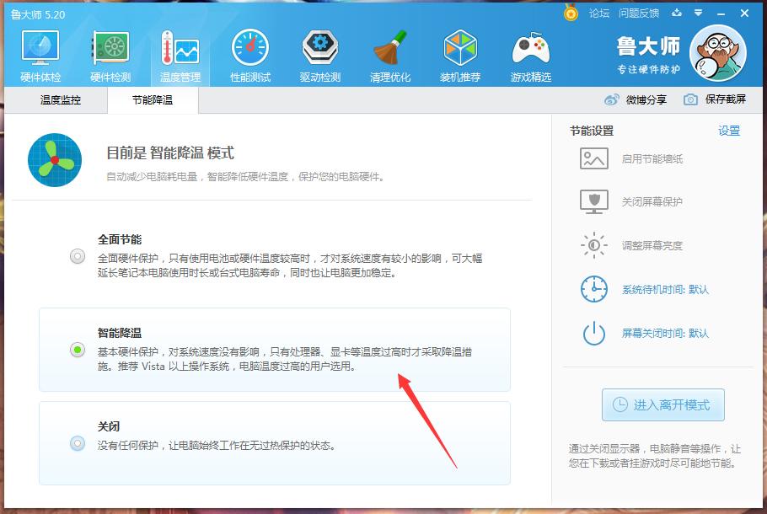Image resolution: width=767 pixels, height=514 pixels.
Task: Click the power icon for 屏幕关闭时间
Action: coord(594,333)
